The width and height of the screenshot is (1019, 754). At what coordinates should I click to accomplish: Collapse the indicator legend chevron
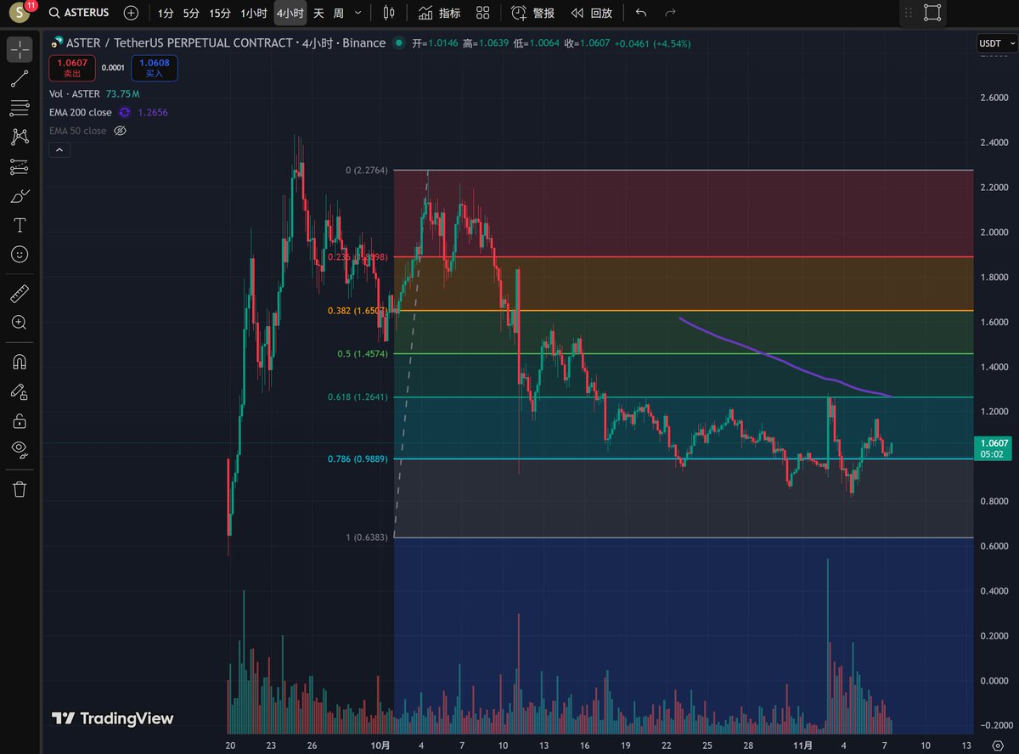click(x=59, y=150)
